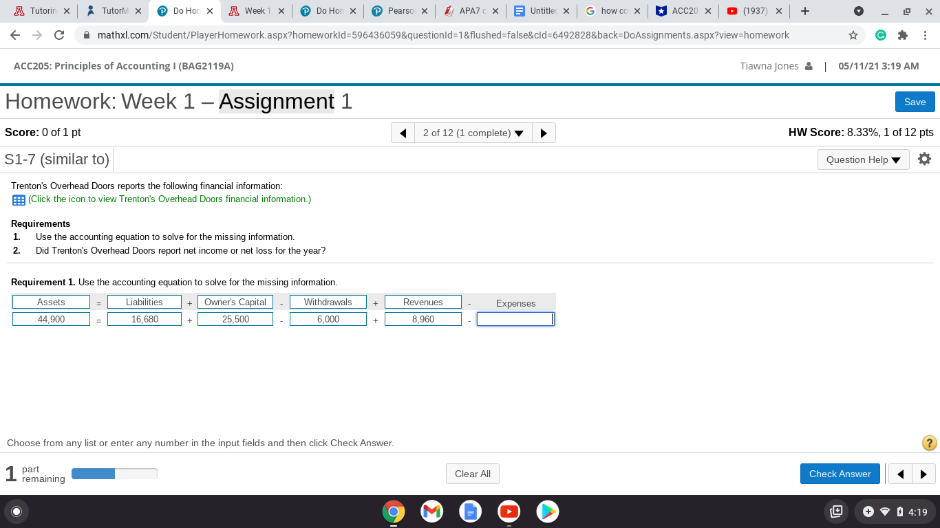The height and width of the screenshot is (528, 940).
Task: Open Google Play Store from the shelf
Action: tap(547, 511)
